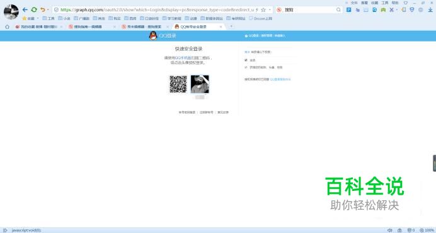Click the page note extension icon
436x233 pixels.
(x=404, y=9)
